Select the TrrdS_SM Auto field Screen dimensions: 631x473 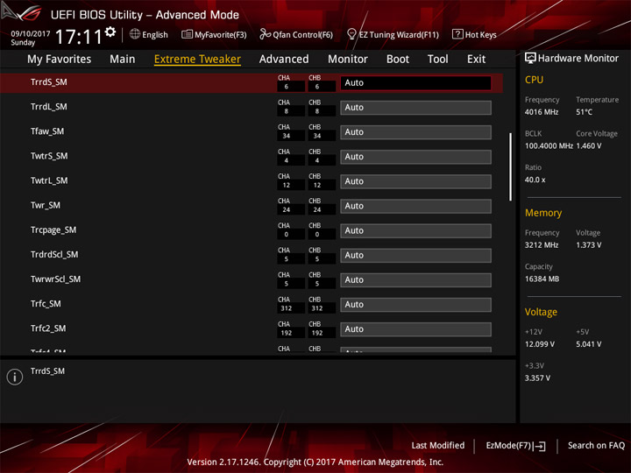415,83
